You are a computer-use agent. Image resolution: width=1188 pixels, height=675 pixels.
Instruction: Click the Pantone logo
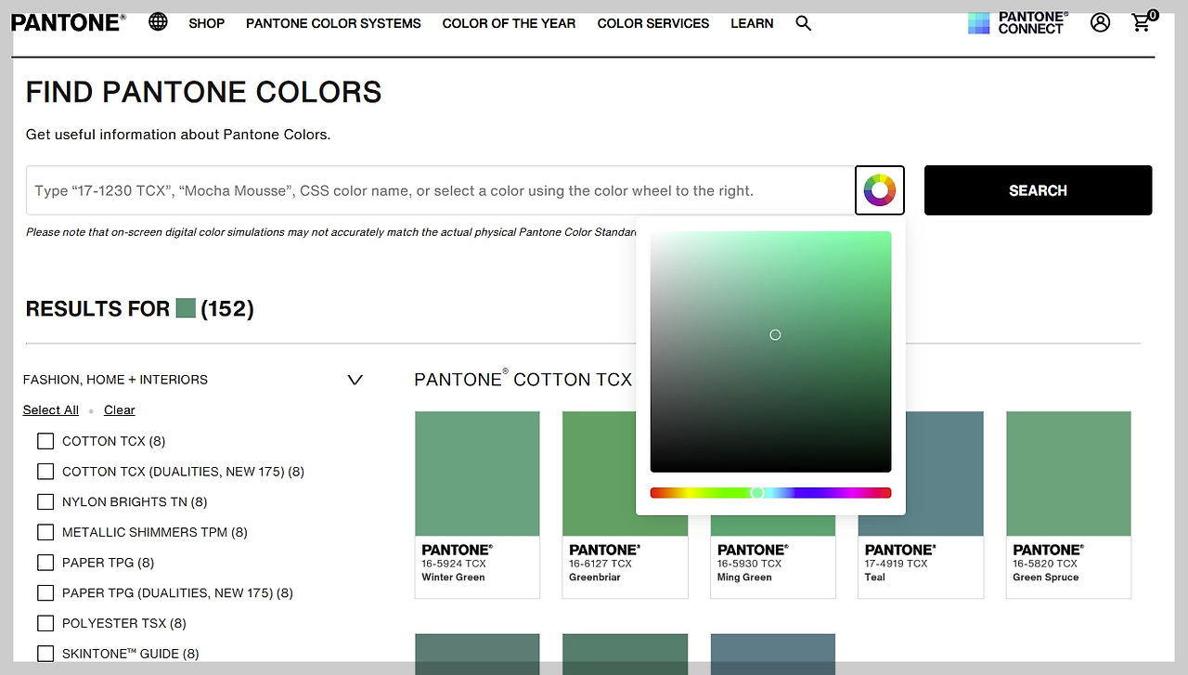click(x=68, y=22)
